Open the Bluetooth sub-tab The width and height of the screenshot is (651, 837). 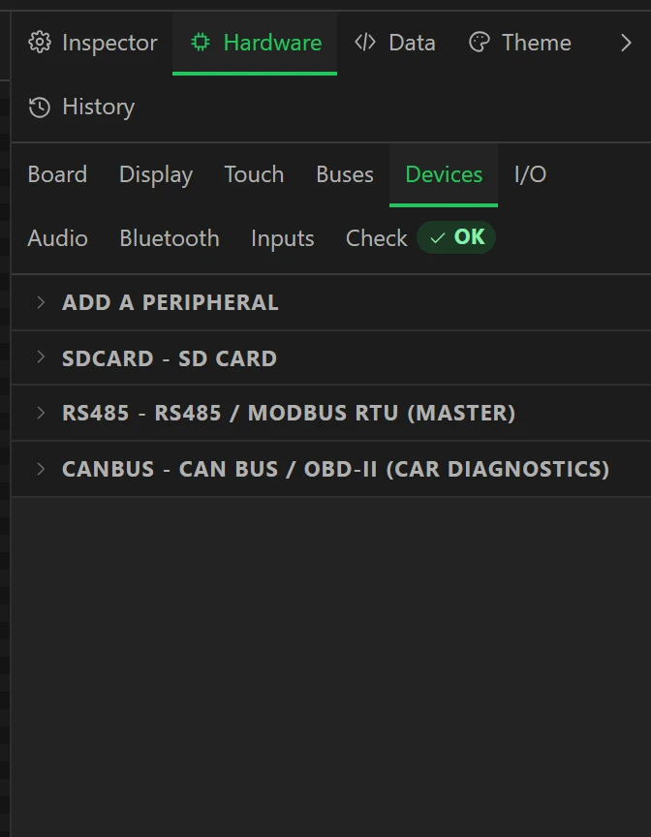(170, 238)
